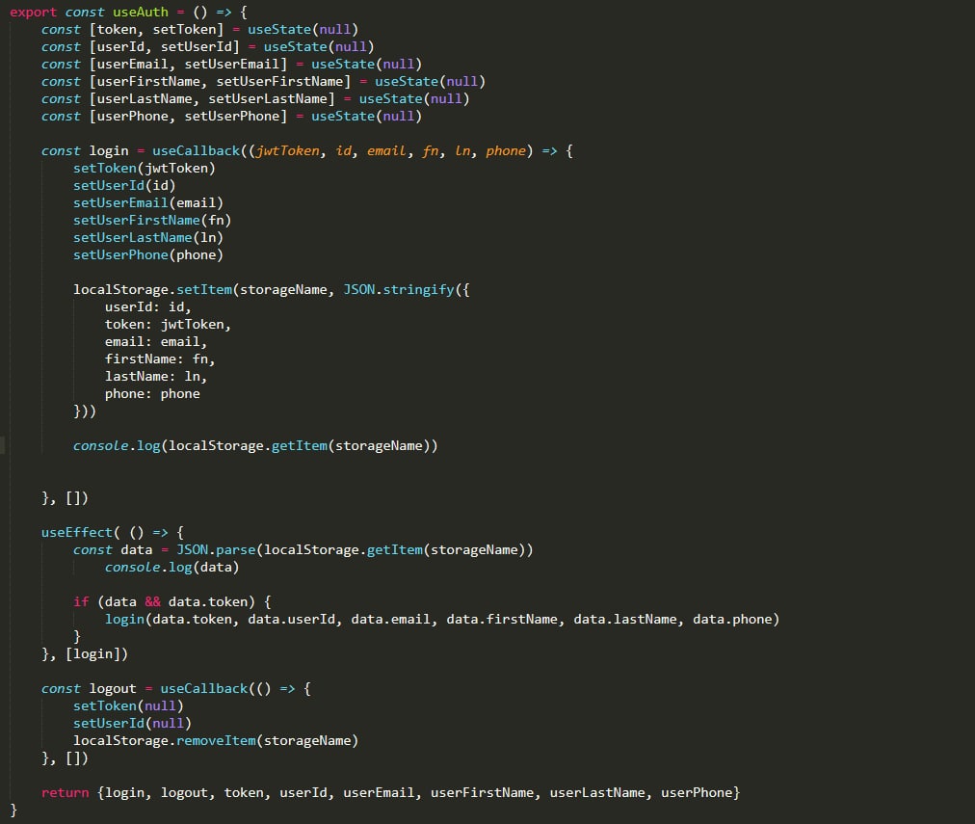Image resolution: width=975 pixels, height=824 pixels.
Task: Click "userPhone" in the return statement
Action: click(x=697, y=793)
